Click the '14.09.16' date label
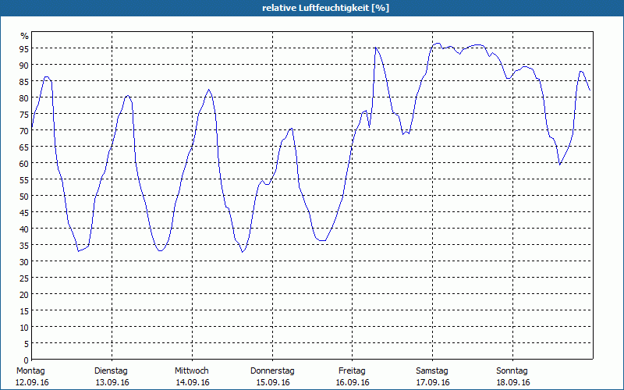This screenshot has height=390, width=624. 193,382
